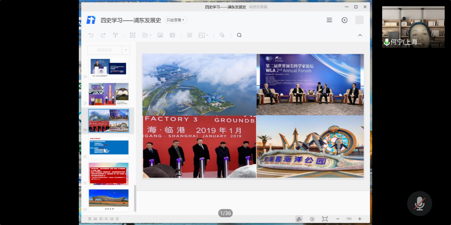Select slide 32 thumbnail with red background

[108, 174]
